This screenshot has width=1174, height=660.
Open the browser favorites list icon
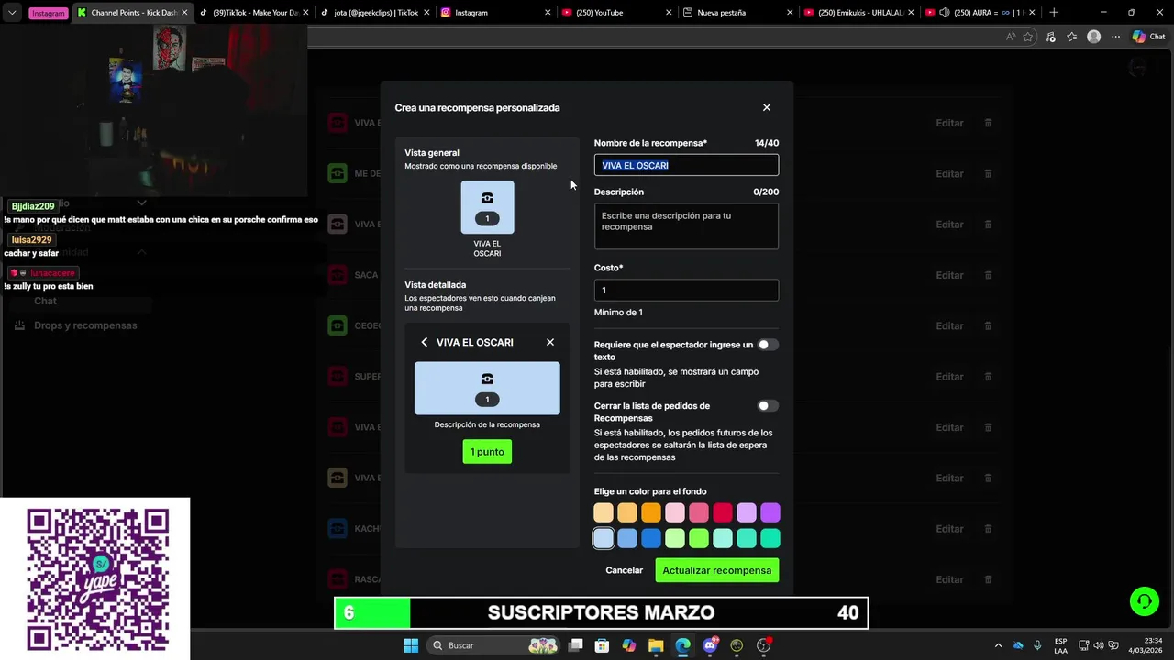[x=1071, y=37]
